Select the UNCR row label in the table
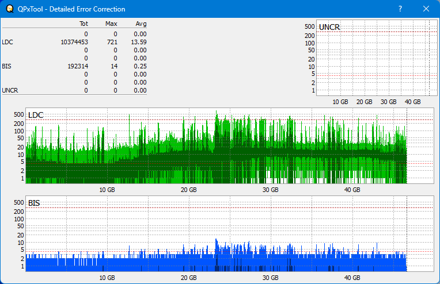Screen dimensions: 440x284 [10, 90]
